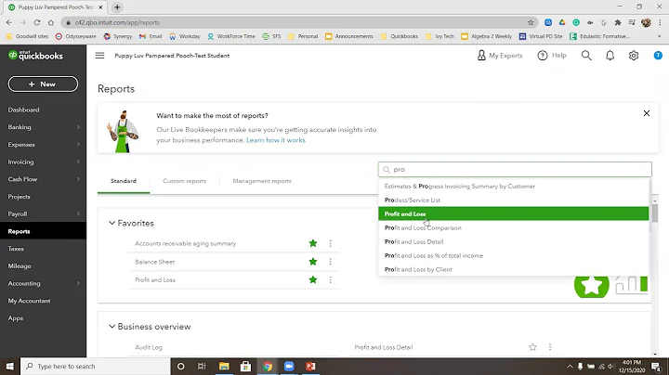Select Product/Service List suggestion
This screenshot has width=669, height=375.
tap(513, 200)
